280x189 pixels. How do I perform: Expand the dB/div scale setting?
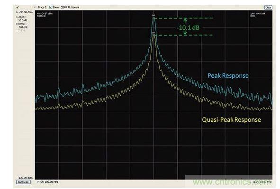coord(17,17)
